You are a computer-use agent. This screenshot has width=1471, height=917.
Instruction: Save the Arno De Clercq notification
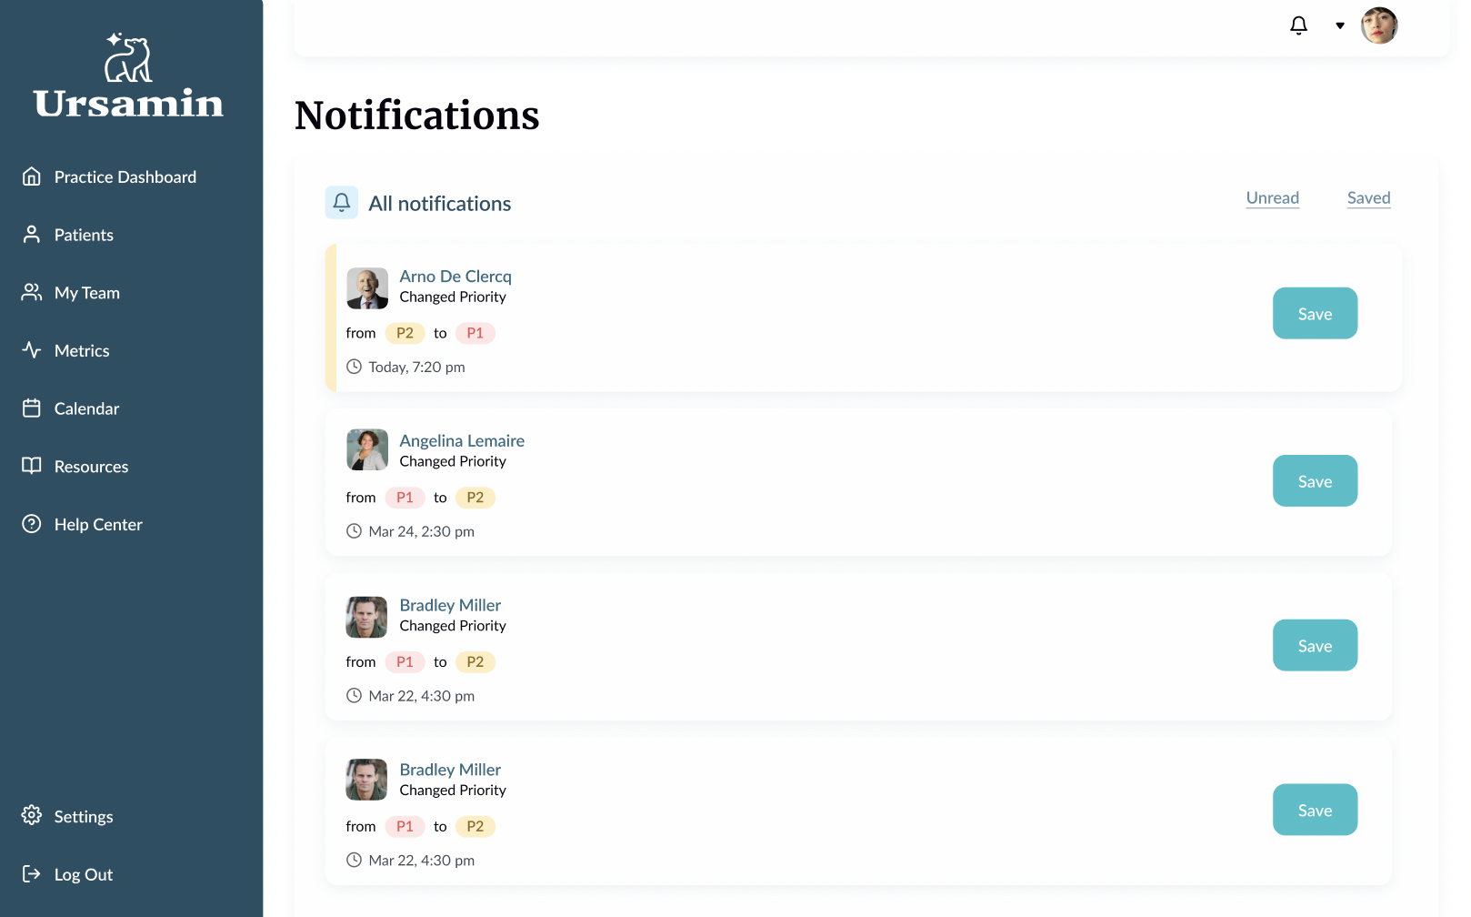pyautogui.click(x=1315, y=314)
